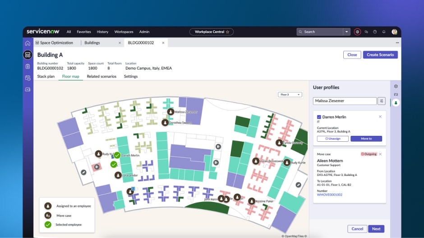Open the map settings gear icon

pos(396,86)
